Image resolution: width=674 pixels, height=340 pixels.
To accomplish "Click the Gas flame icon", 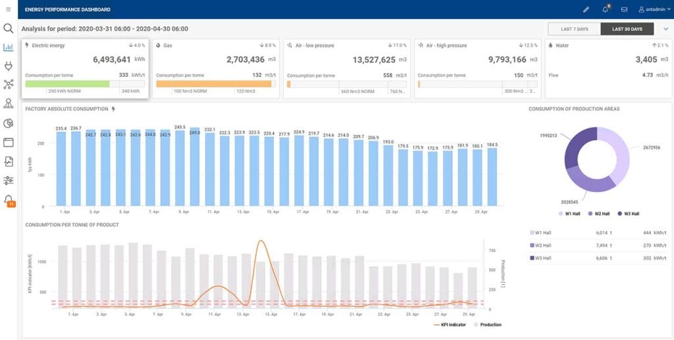I will pos(158,45).
